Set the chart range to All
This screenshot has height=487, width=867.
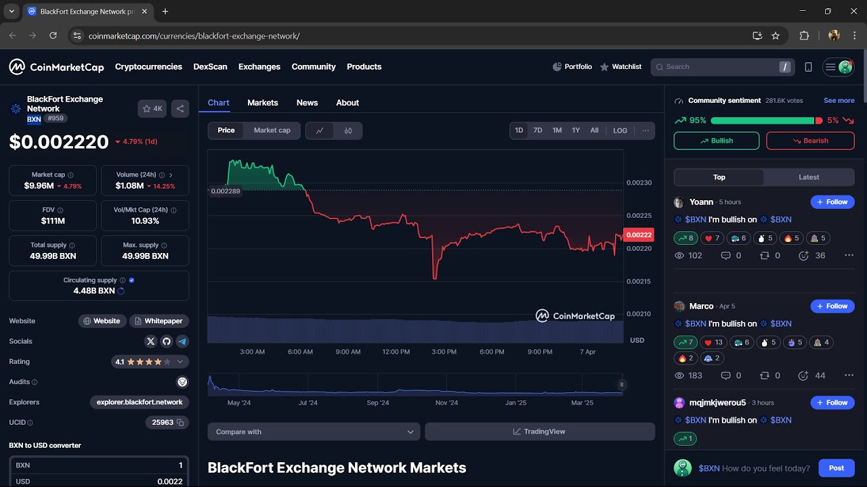click(x=594, y=131)
